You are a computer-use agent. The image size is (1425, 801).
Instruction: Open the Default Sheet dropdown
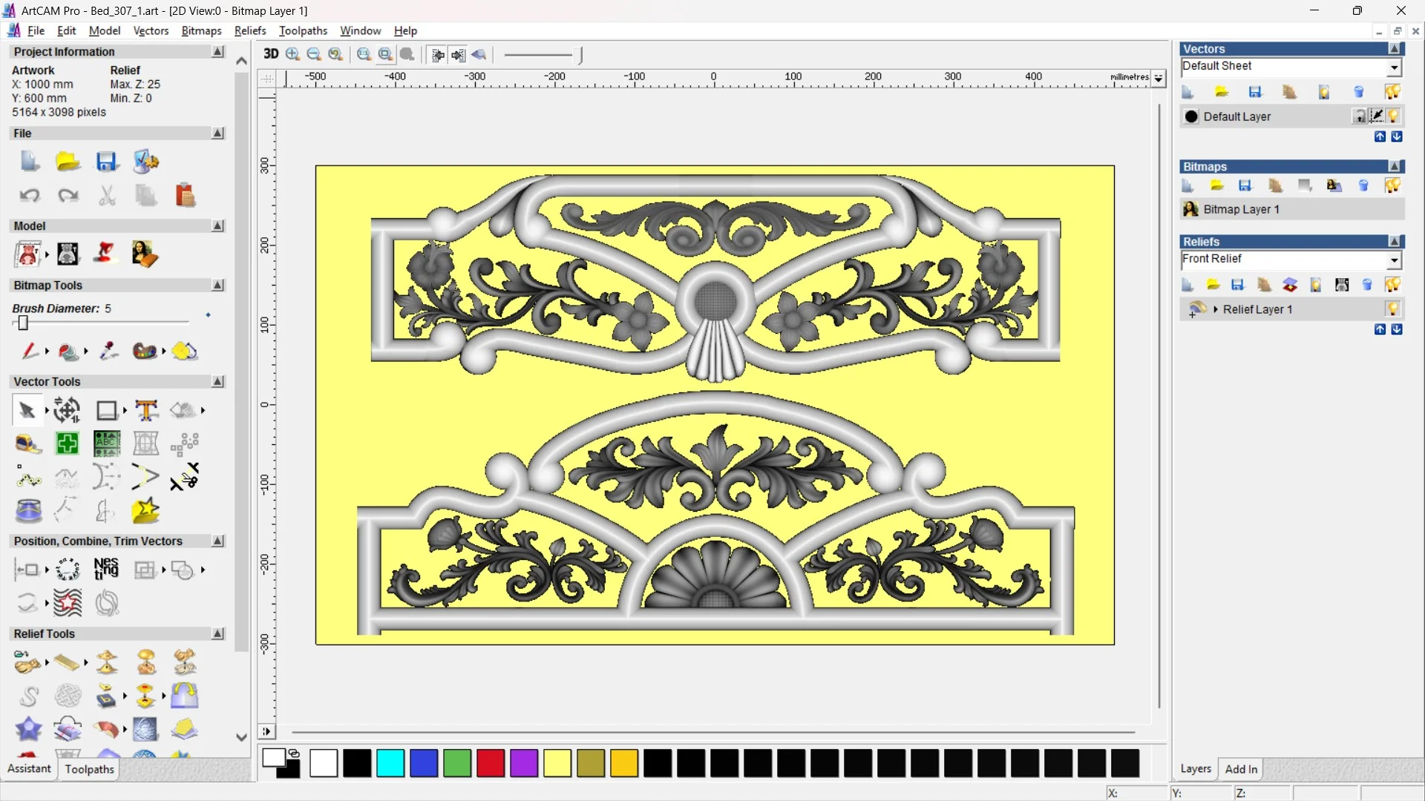1394,67
